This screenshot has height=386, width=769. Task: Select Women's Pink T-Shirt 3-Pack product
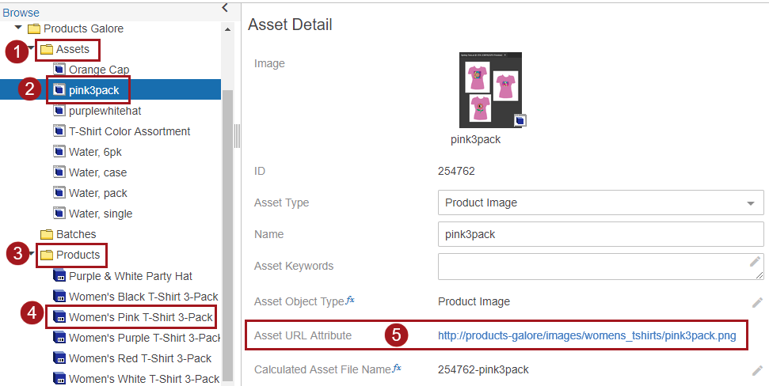tap(140, 317)
